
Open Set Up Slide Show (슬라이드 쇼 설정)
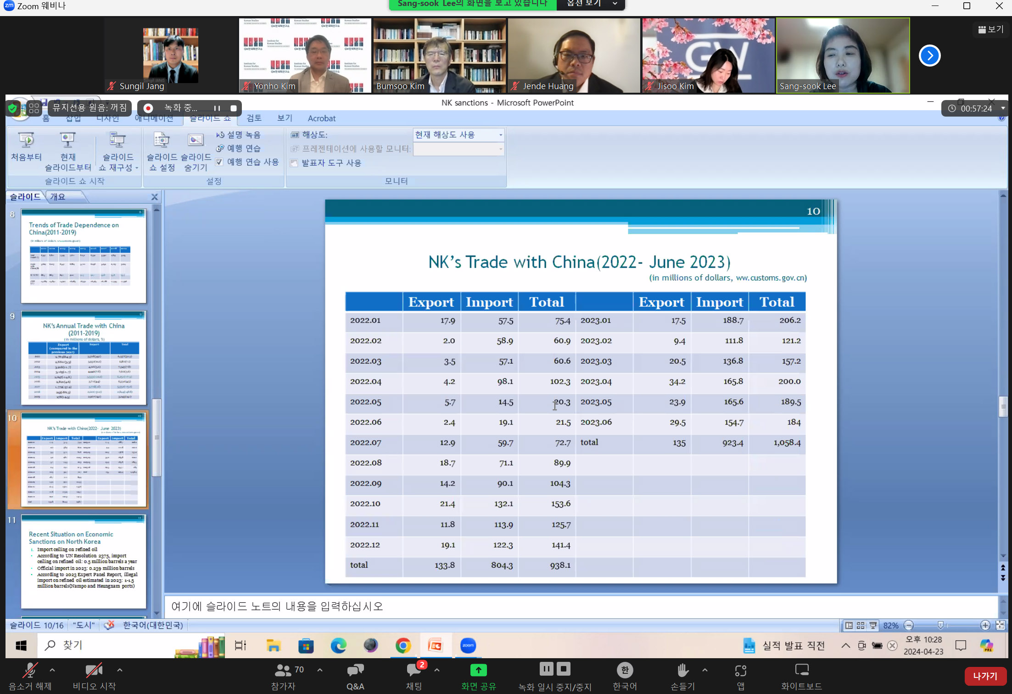click(161, 151)
